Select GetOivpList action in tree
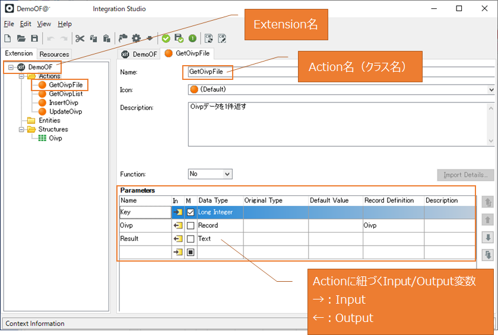 [65, 94]
